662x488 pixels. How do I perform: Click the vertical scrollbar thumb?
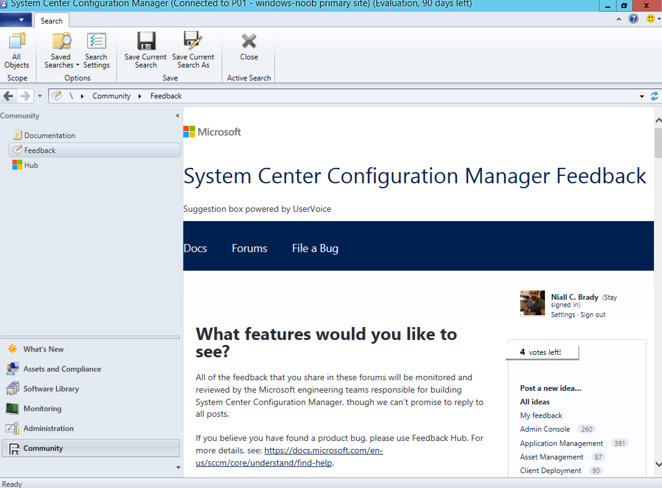point(658,143)
